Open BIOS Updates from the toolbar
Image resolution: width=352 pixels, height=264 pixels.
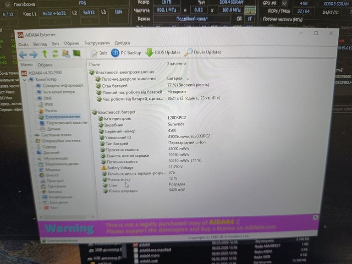tap(163, 53)
